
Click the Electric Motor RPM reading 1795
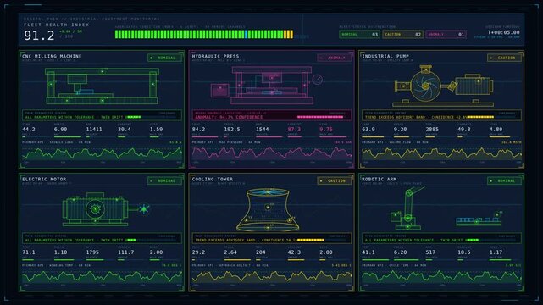[x=92, y=252]
